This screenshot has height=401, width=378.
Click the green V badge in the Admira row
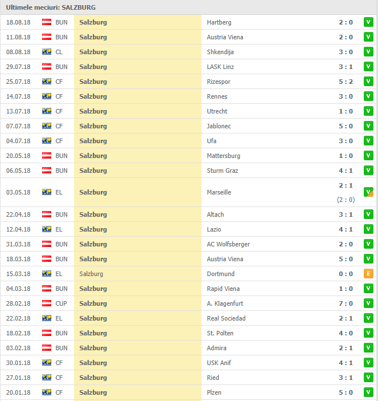tap(368, 348)
